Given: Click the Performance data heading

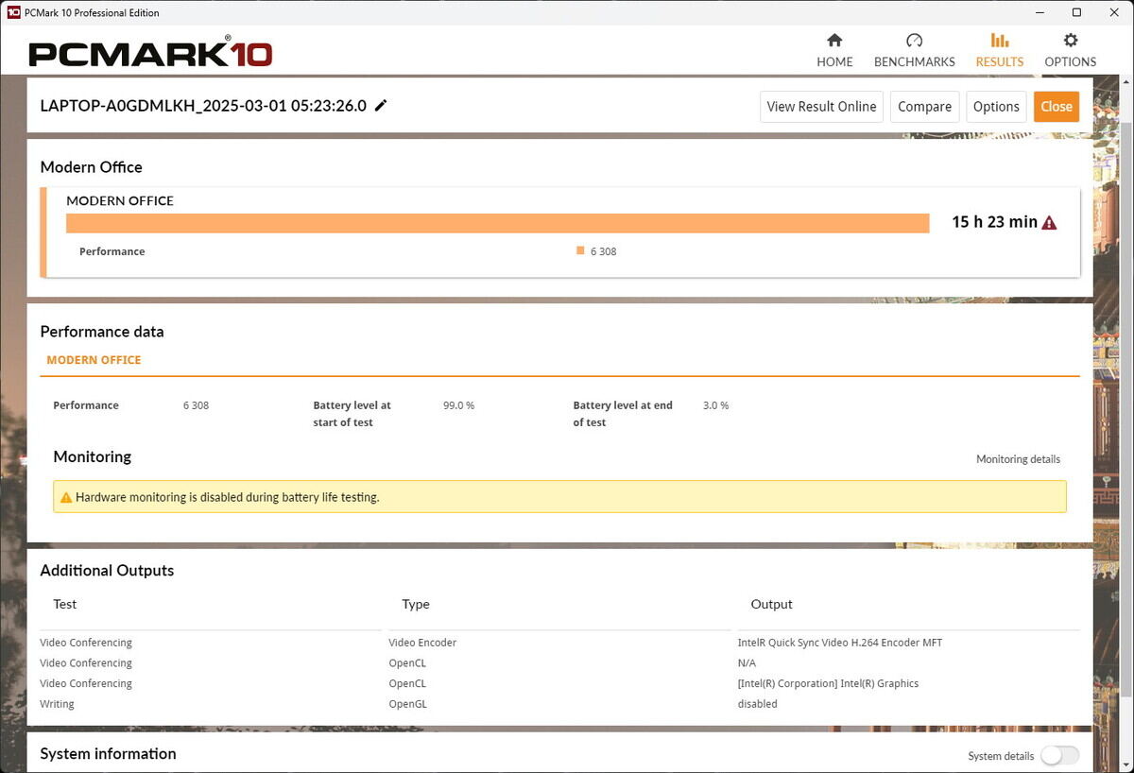Looking at the screenshot, I should (x=102, y=332).
